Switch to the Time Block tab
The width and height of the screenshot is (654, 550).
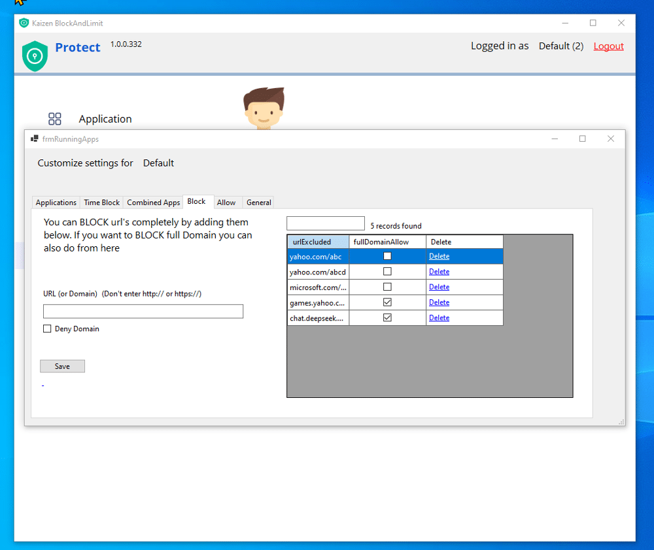tap(101, 202)
